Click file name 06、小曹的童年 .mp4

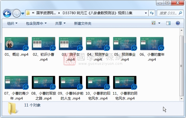coord(152,57)
